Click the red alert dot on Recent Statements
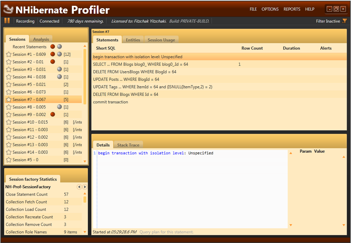The width and height of the screenshot is (351, 243). (52, 47)
